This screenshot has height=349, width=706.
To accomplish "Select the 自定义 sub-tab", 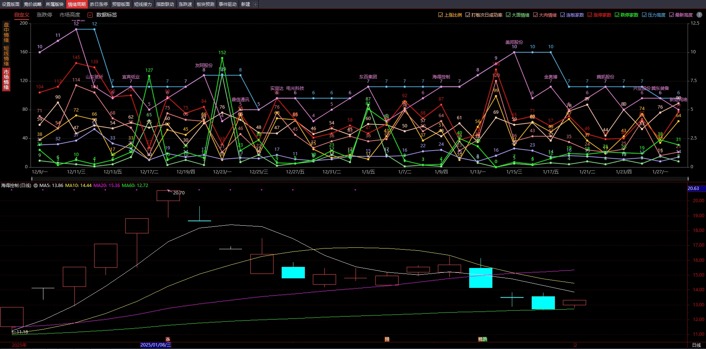I will coord(22,15).
